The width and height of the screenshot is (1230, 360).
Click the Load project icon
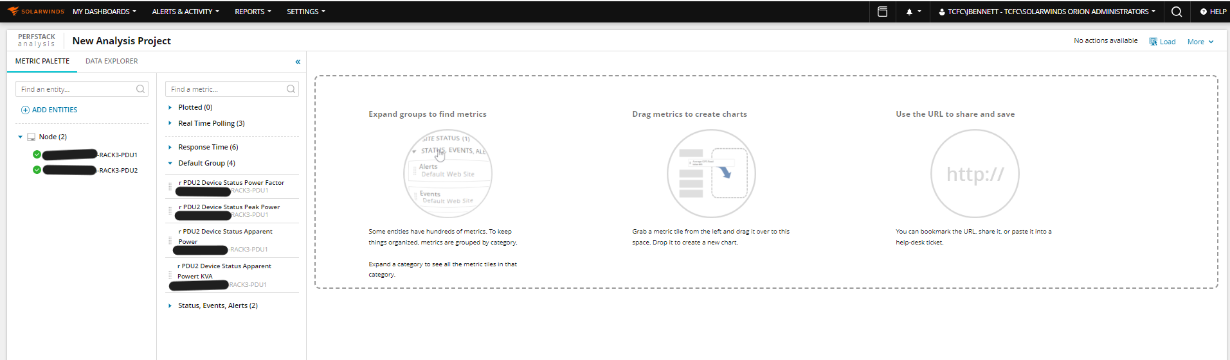1153,42
